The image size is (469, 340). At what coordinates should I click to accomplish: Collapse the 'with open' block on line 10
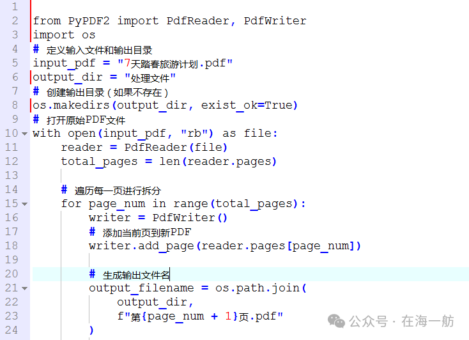pos(24,134)
